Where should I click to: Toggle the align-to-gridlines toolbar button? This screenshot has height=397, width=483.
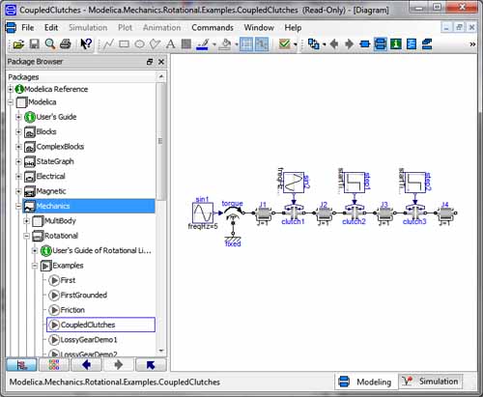coord(262,44)
